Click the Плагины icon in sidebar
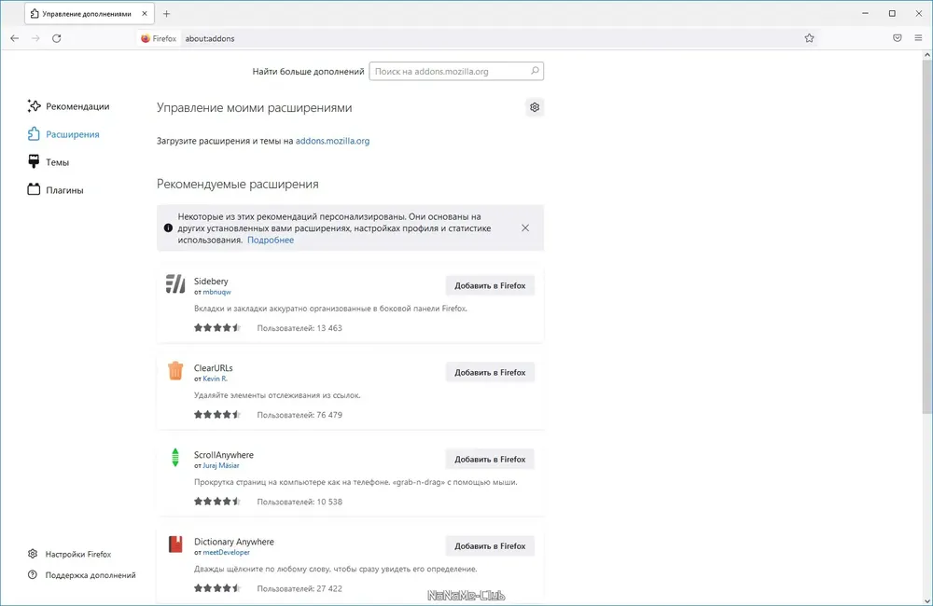This screenshot has height=606, width=933. pos(34,189)
